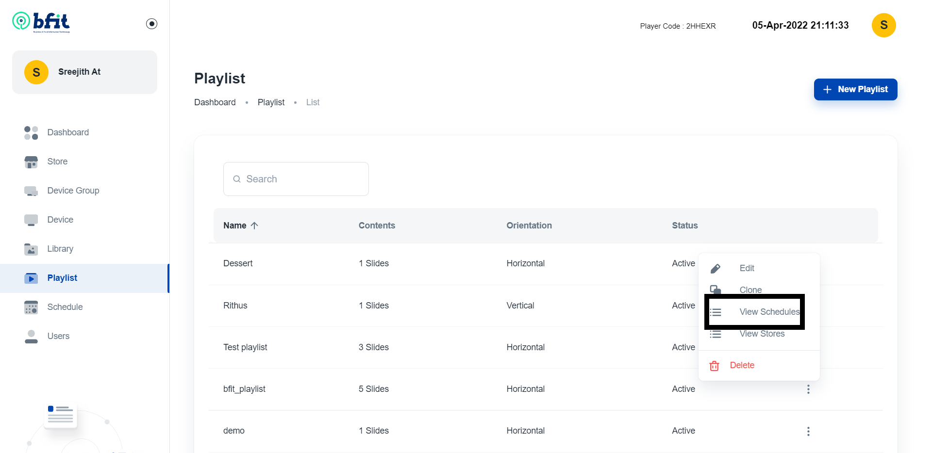Click the Dashboard sidebar icon

[x=31, y=132]
